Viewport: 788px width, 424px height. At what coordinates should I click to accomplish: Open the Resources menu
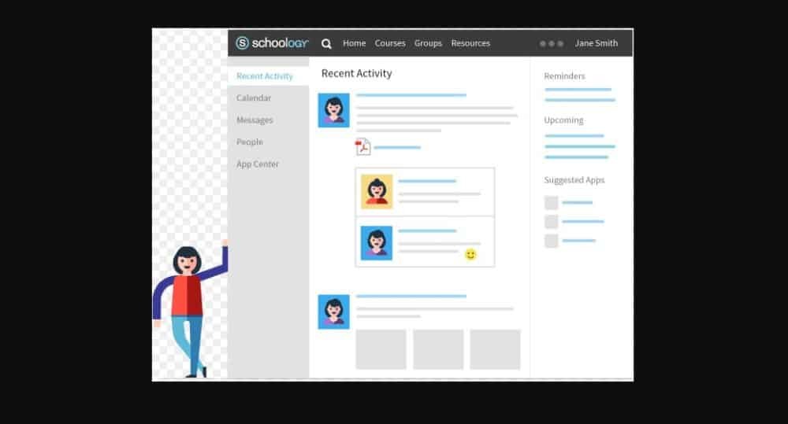click(x=470, y=43)
